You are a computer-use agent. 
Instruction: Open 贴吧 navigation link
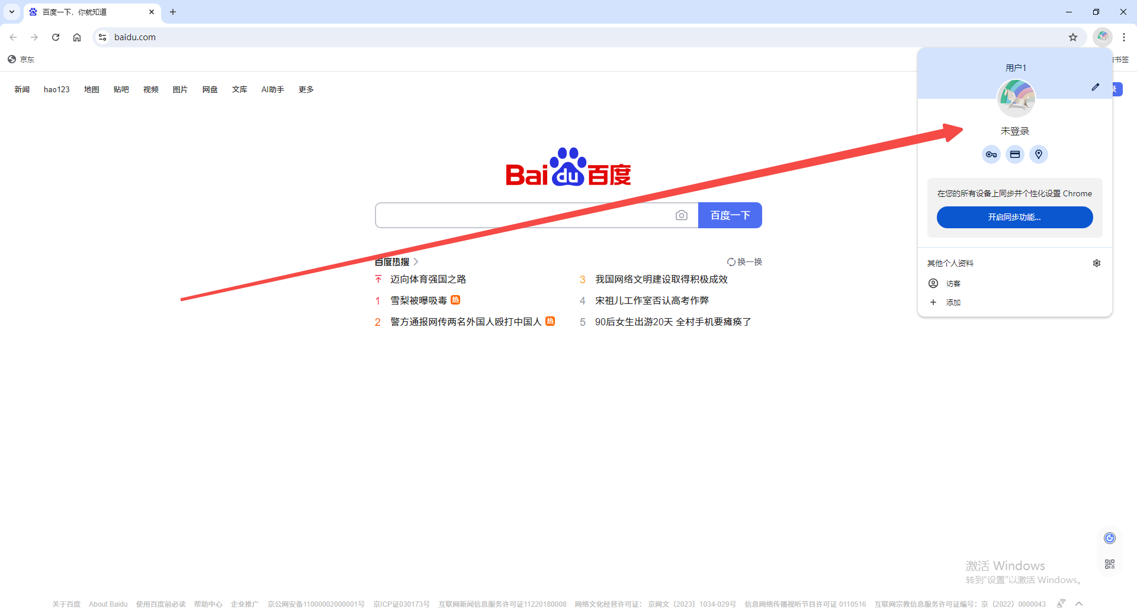121,89
